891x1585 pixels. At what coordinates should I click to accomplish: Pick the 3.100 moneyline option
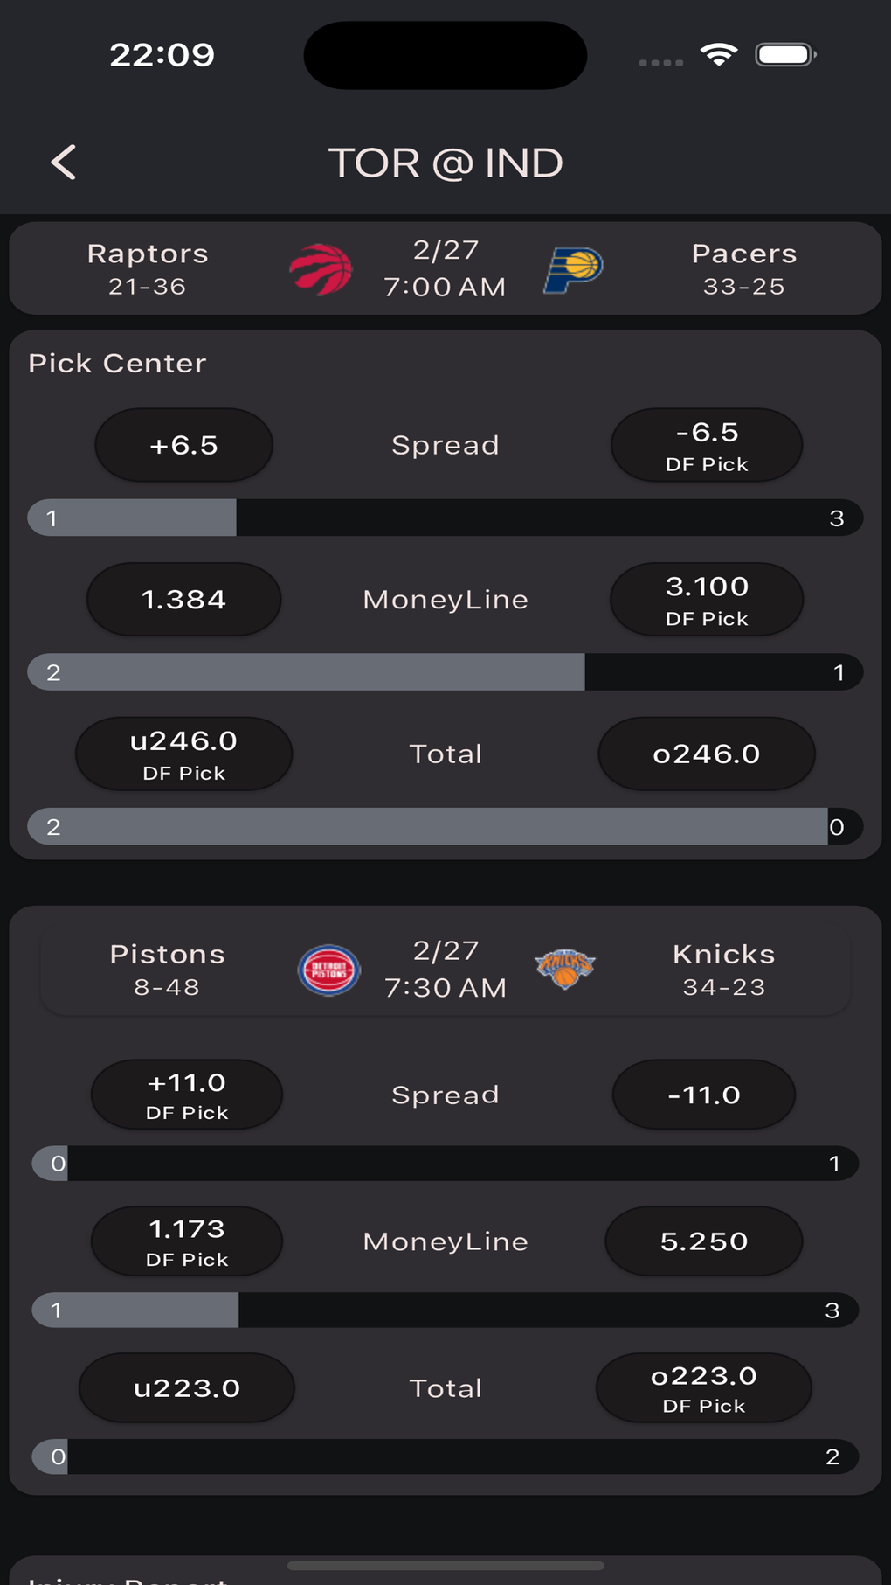coord(706,600)
